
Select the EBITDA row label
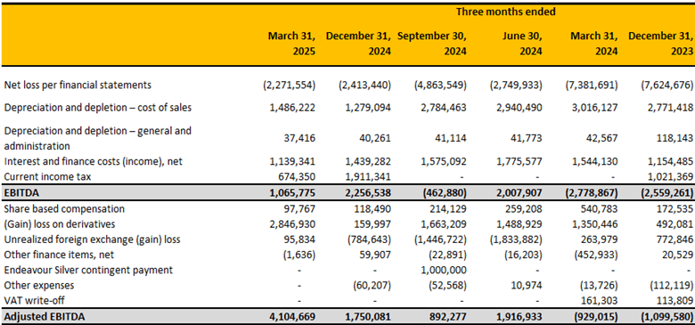pos(18,192)
